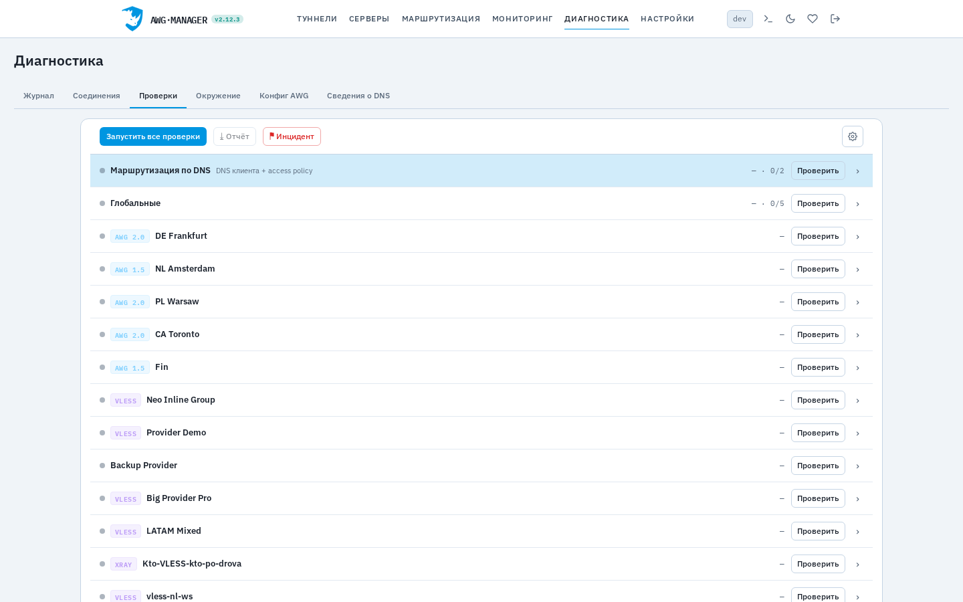Run check for Глобальные row
This screenshot has height=602, width=963.
pos(818,203)
